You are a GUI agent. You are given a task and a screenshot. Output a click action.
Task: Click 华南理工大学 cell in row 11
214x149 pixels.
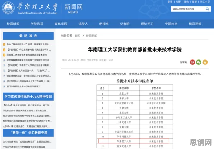(124, 141)
